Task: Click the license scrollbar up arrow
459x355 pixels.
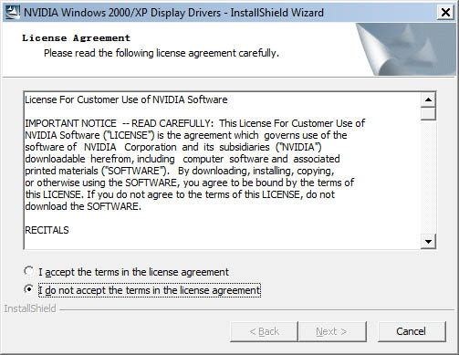Action: tap(428, 99)
